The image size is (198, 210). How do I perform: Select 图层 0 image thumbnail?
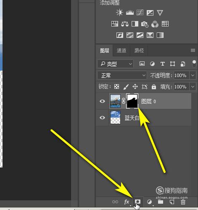tap(115, 101)
